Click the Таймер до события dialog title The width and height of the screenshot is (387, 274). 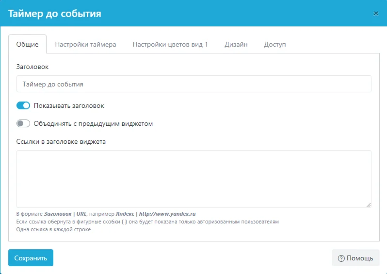(x=54, y=14)
